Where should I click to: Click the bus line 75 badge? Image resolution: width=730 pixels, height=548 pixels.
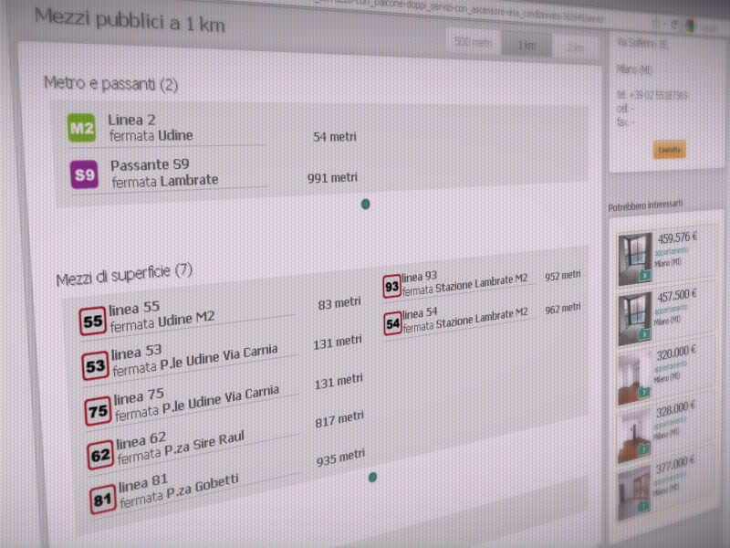[x=98, y=410]
